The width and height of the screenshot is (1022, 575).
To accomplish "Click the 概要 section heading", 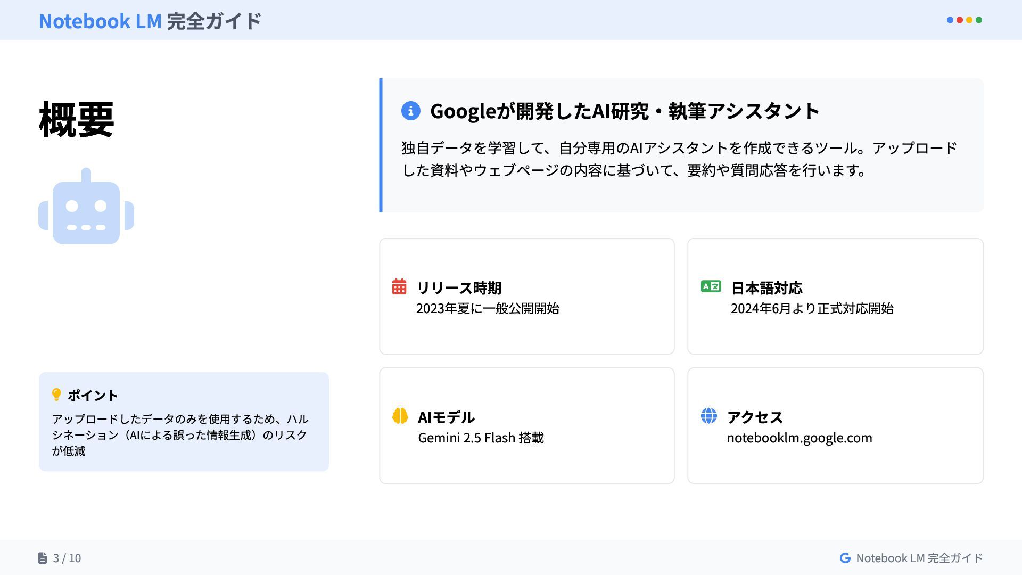I will pyautogui.click(x=77, y=120).
